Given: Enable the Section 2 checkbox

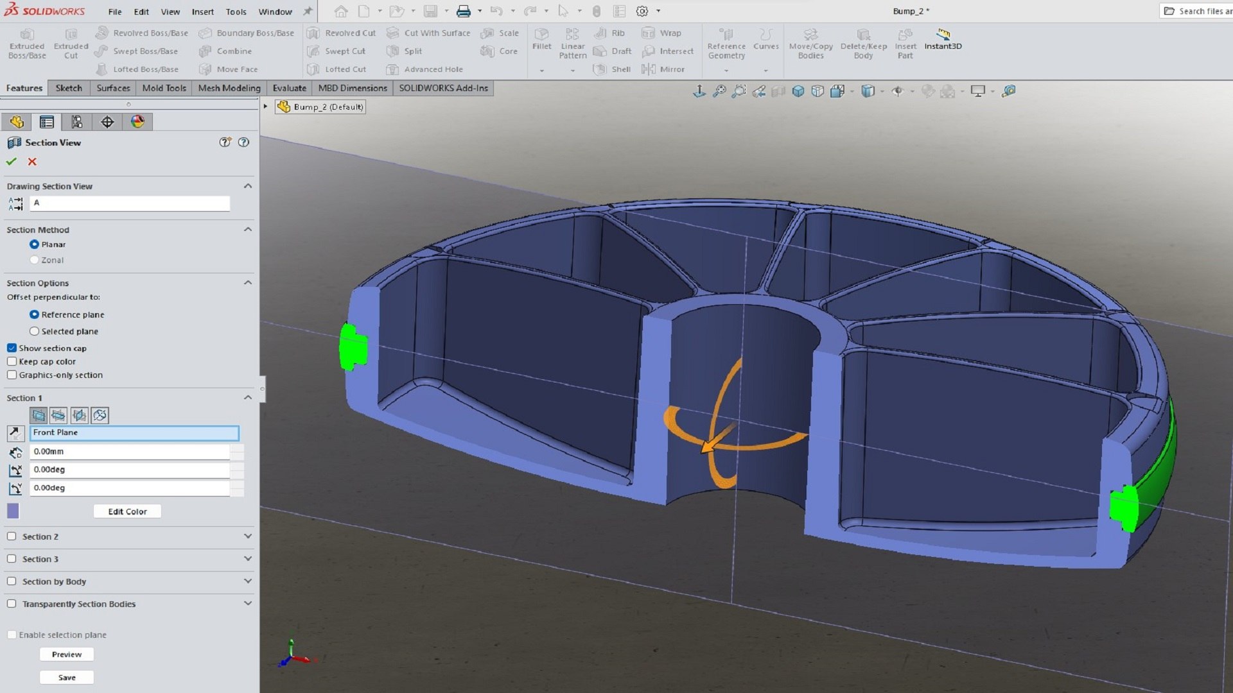Looking at the screenshot, I should tap(12, 536).
